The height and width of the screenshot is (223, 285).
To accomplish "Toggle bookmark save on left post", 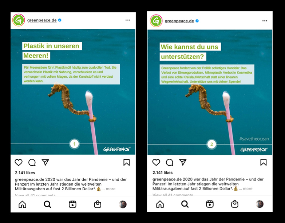I will click(127, 162).
